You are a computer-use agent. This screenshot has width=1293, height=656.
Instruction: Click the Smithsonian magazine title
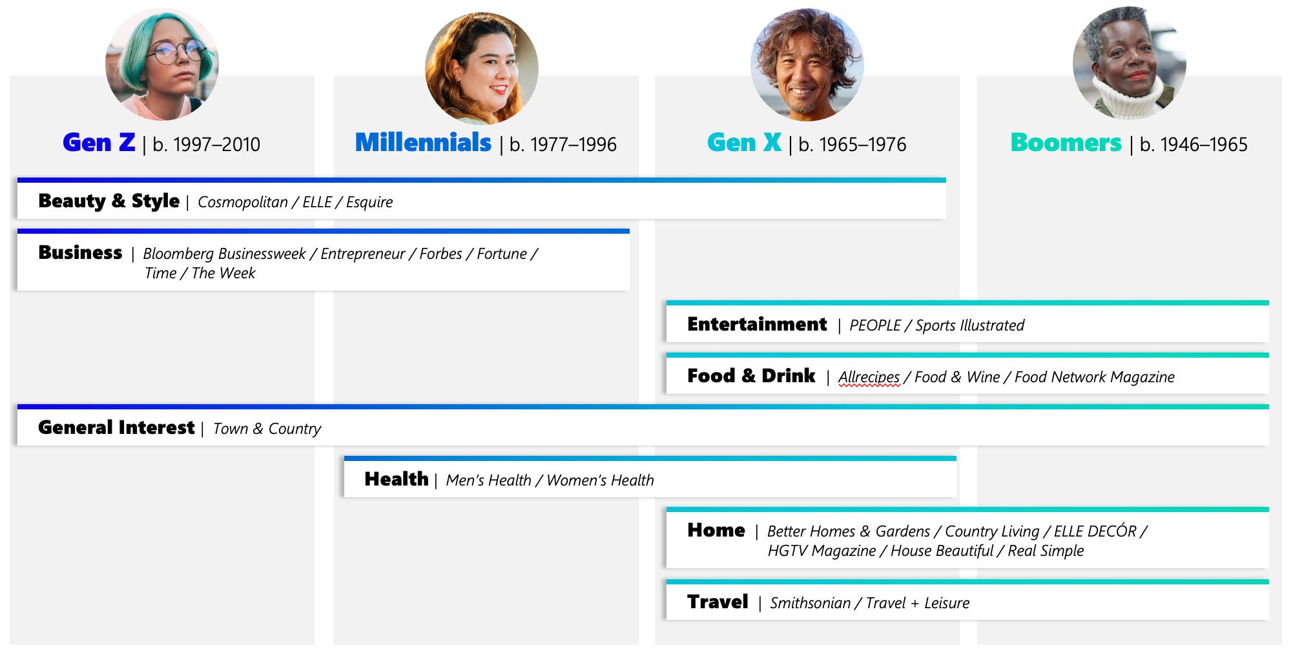pyautogui.click(x=810, y=603)
